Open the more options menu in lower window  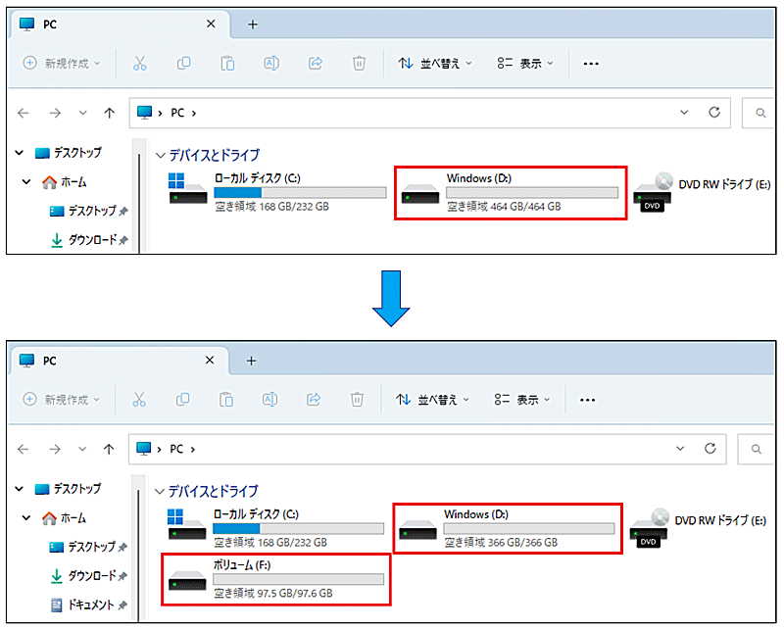pyautogui.click(x=587, y=400)
